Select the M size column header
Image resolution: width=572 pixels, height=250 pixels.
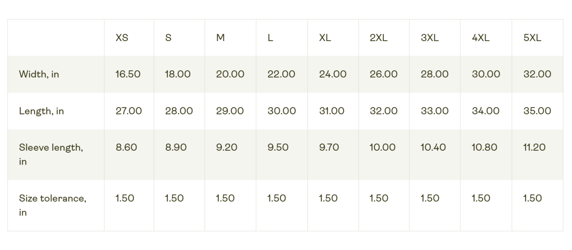click(x=220, y=38)
